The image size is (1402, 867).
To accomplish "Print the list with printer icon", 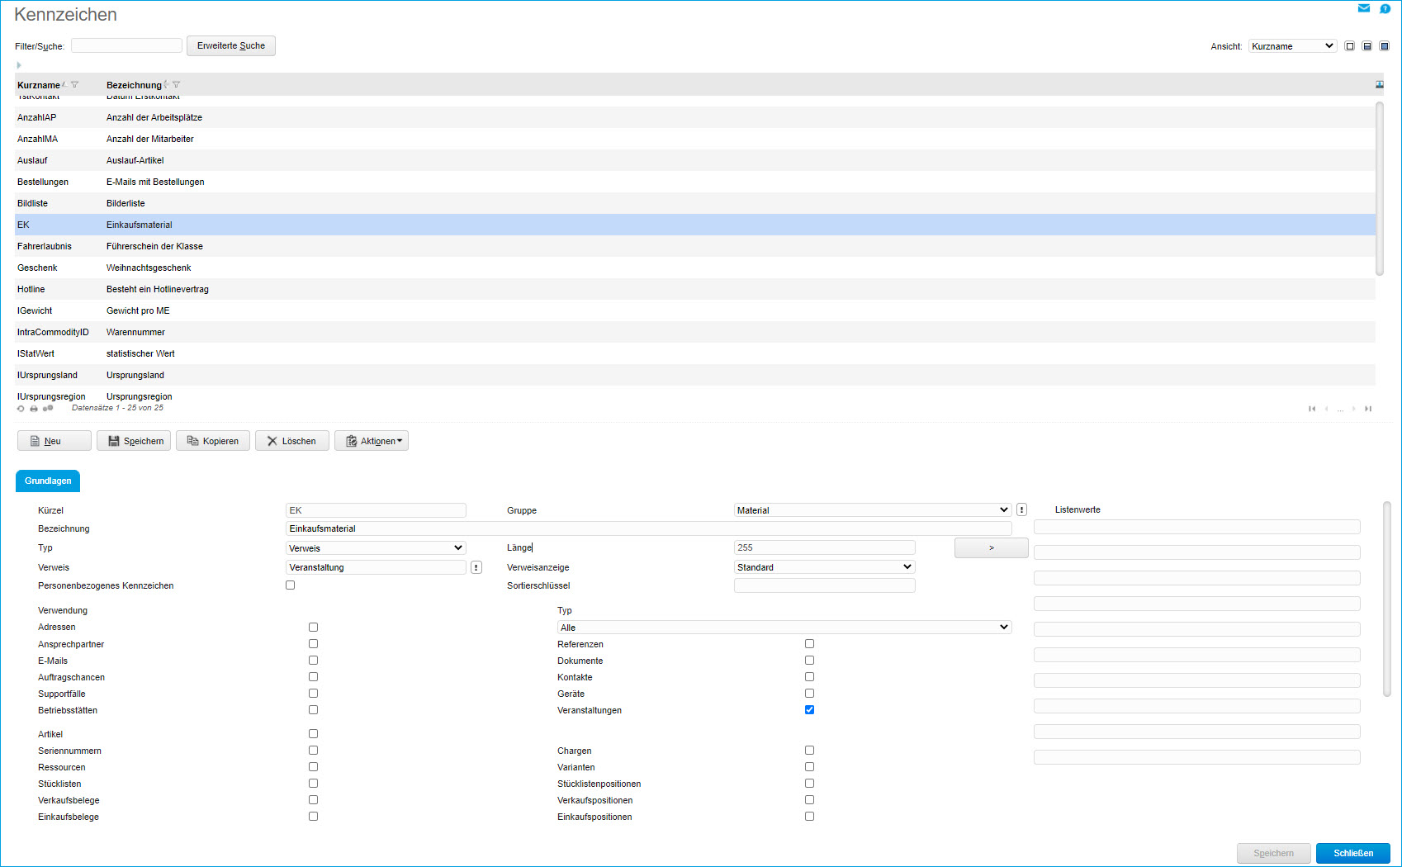I will pos(34,409).
